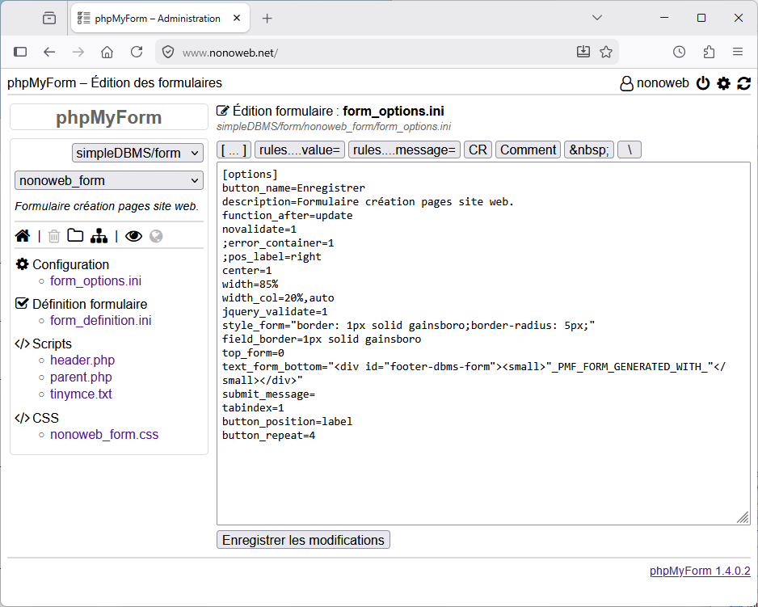758x607 pixels.
Task: Open browser hamburger menu
Action: [738, 52]
